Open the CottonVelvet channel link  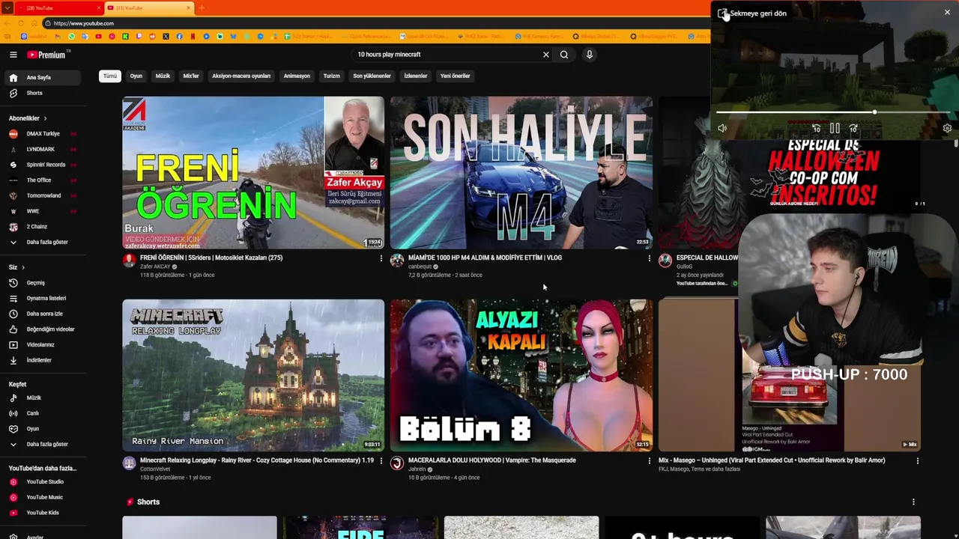coord(155,469)
